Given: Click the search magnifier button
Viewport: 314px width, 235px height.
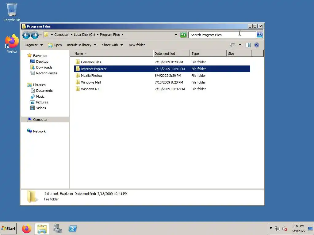Looking at the screenshot, I should [x=260, y=35].
